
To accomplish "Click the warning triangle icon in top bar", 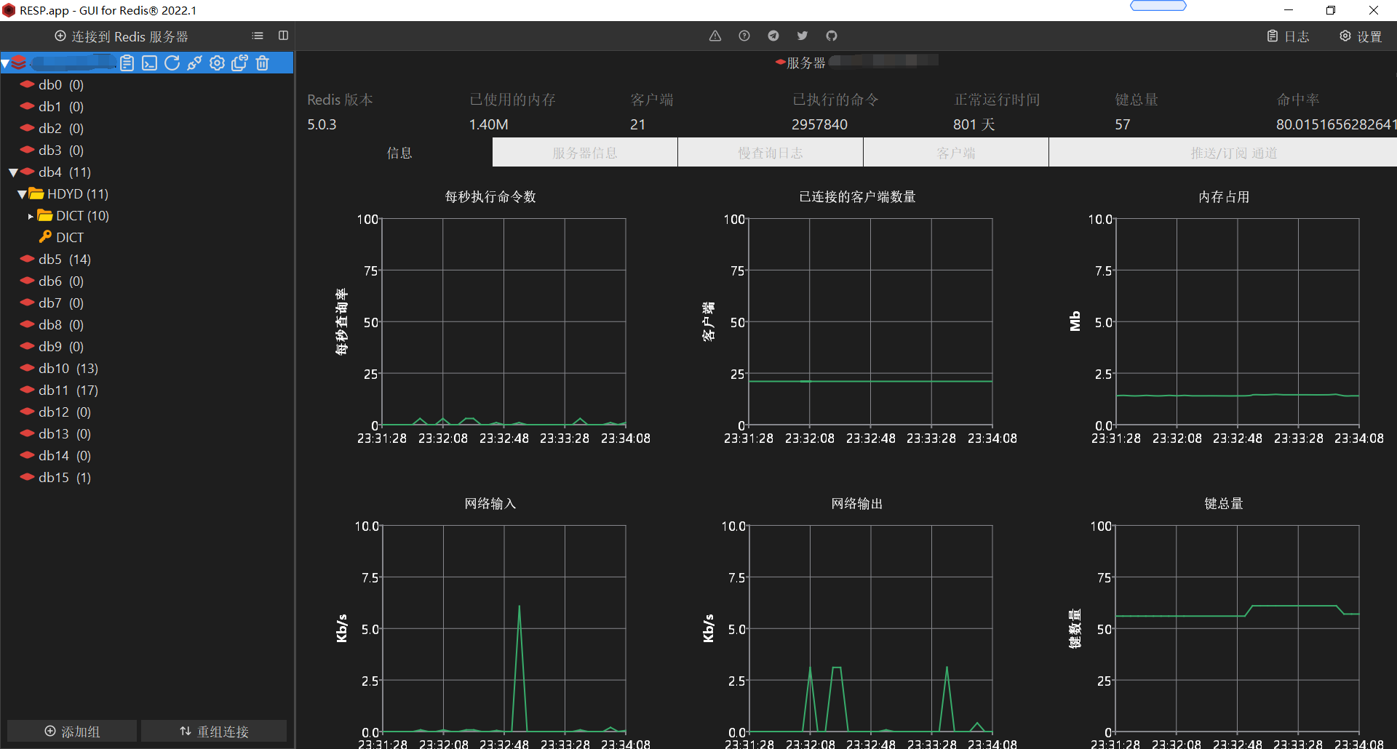I will click(715, 36).
